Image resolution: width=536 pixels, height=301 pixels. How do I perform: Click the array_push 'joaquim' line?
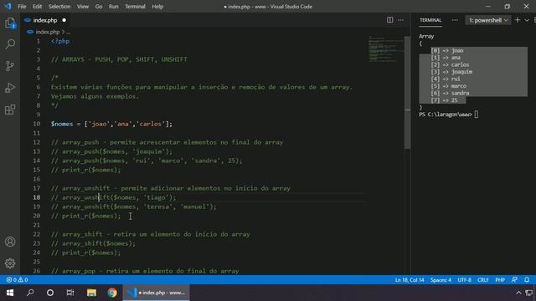click(x=111, y=151)
